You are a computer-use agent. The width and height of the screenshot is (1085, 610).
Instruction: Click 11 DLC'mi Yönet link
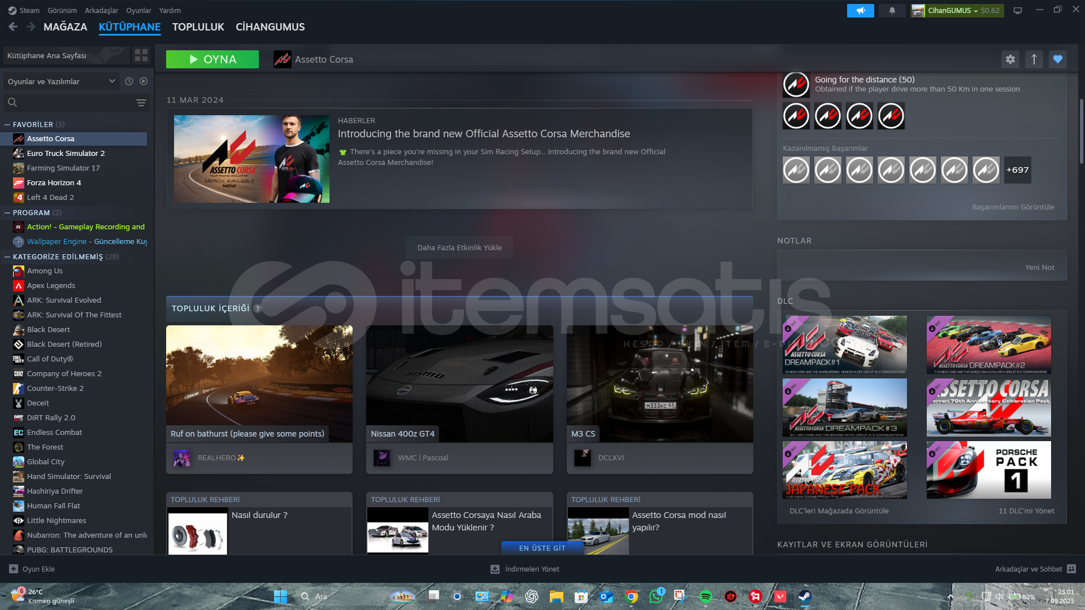coord(1026,511)
